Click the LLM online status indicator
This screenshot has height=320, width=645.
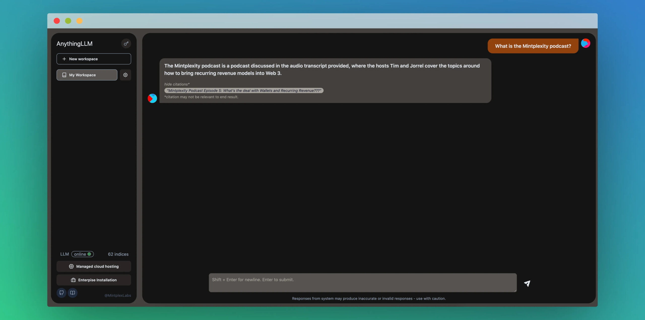pos(82,254)
